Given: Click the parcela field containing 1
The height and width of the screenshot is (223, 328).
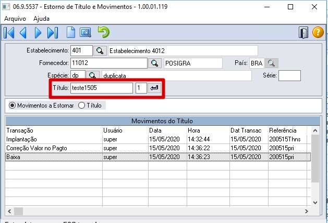Looking at the screenshot, I should pyautogui.click(x=141, y=88).
